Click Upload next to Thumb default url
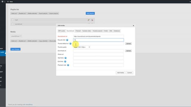Image resolution: width=191 pixels, height=107 pixels. [x=128, y=44]
